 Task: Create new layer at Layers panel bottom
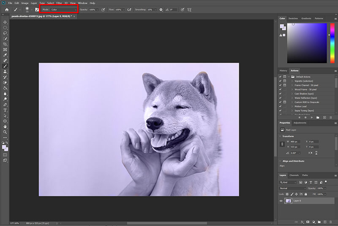coord(325,222)
